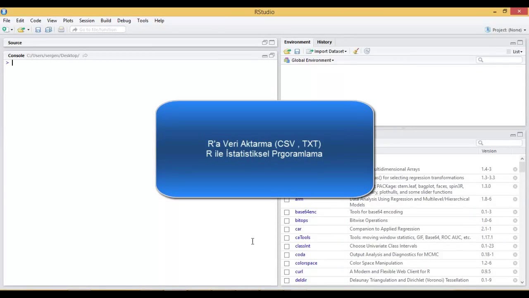Click the Environment pane search box

point(499,60)
